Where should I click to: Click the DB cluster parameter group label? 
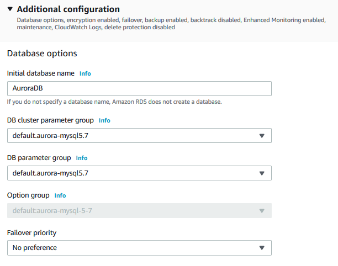(50, 120)
